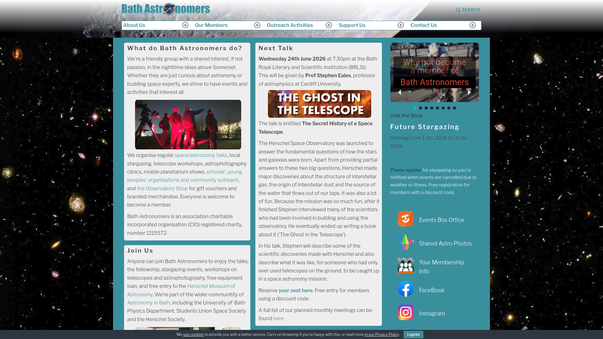Open the Shared Astro Photos icon
Image resolution: width=603 pixels, height=339 pixels.
405,242
